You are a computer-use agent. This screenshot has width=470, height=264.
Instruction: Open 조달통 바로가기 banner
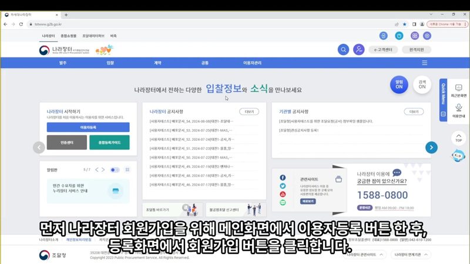point(172,209)
